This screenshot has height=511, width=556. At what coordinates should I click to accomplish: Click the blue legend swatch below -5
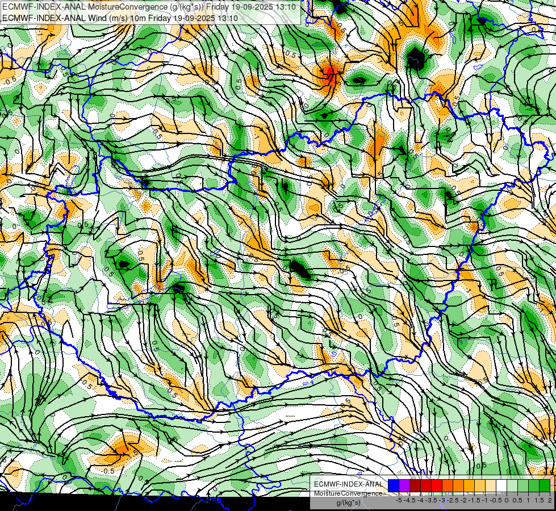coord(394,485)
